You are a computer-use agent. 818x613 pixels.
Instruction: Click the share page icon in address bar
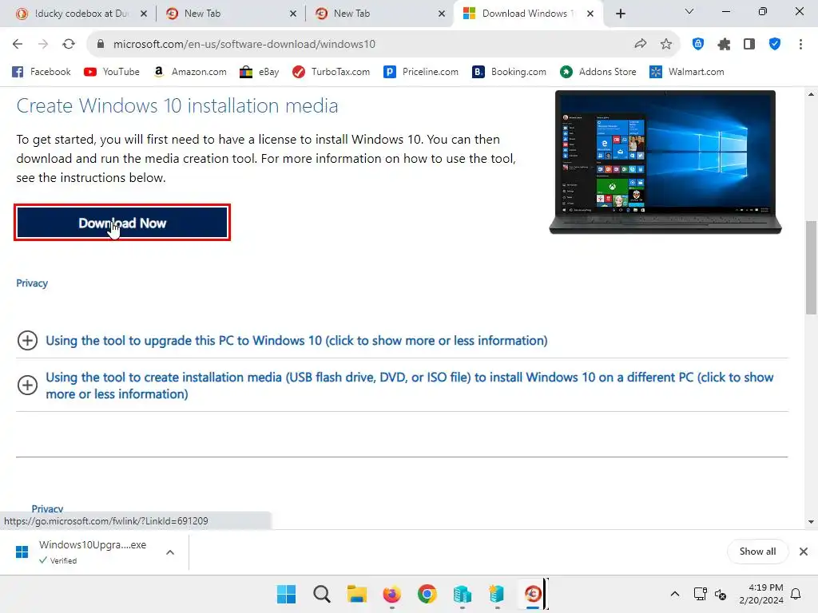(640, 45)
